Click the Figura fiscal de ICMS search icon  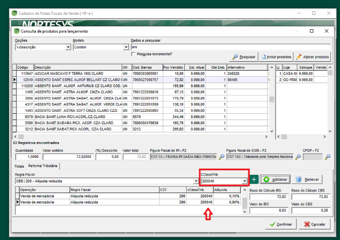[298, 157]
